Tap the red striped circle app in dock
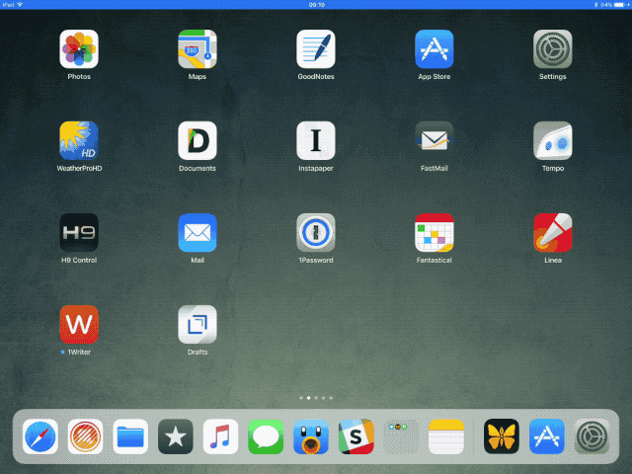632x474 pixels. (x=85, y=436)
